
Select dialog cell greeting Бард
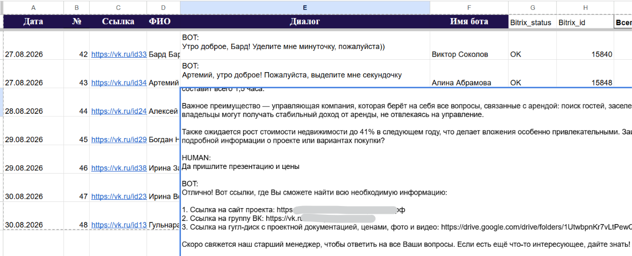click(x=305, y=45)
